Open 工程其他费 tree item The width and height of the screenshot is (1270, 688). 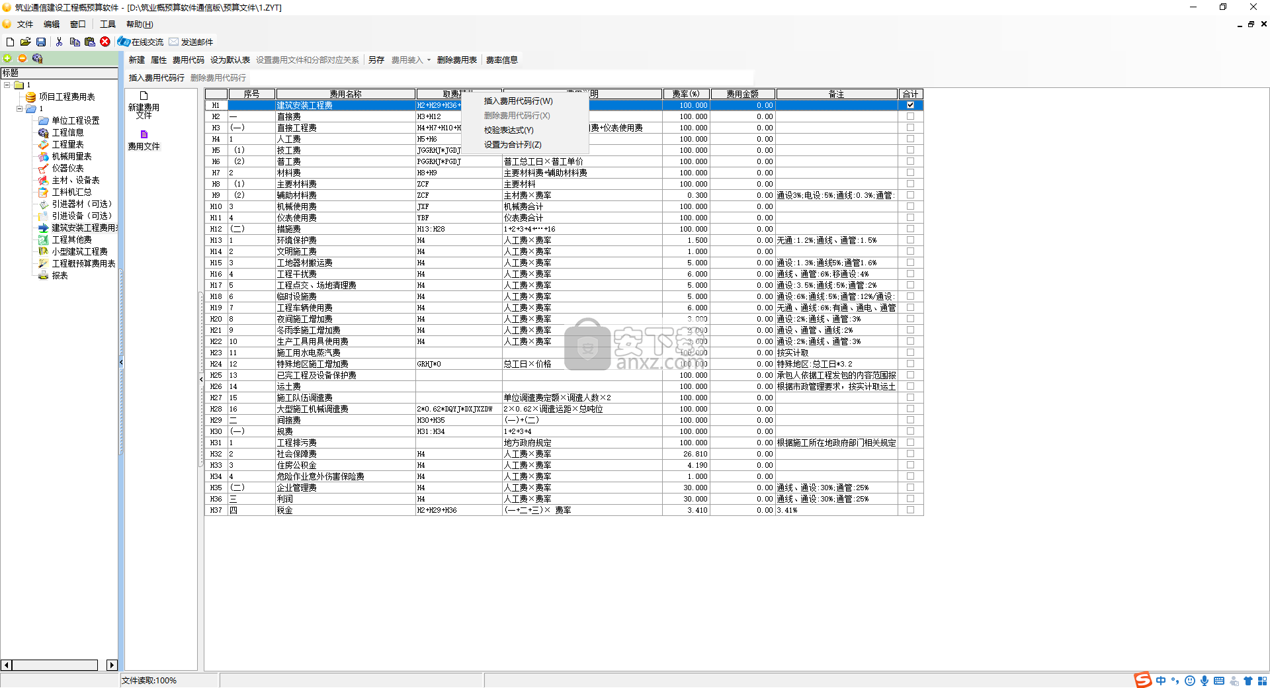(x=71, y=239)
